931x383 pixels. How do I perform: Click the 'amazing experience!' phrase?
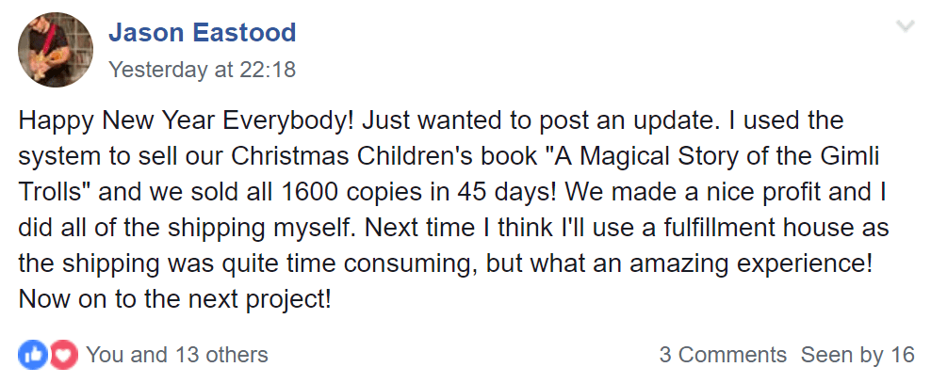point(751,263)
